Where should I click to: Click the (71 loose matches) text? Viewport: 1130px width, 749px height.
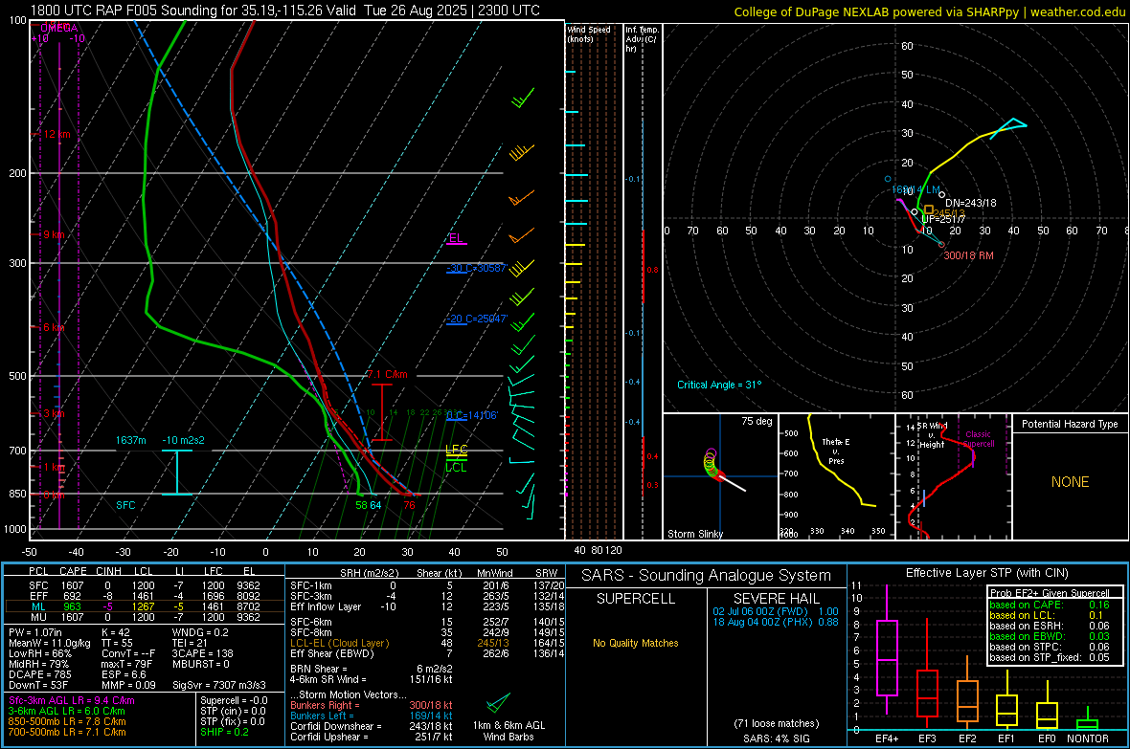point(776,723)
